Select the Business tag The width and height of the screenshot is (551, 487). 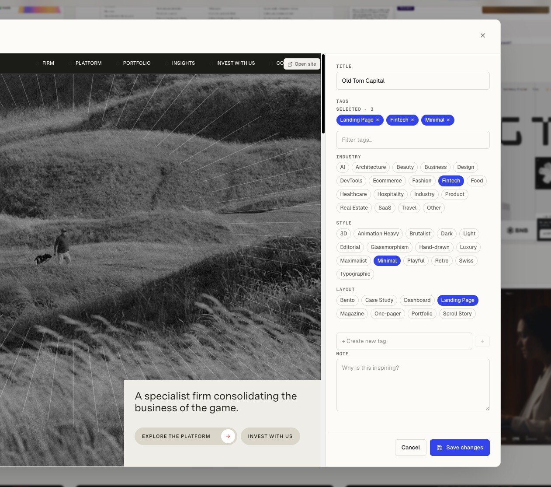(436, 167)
